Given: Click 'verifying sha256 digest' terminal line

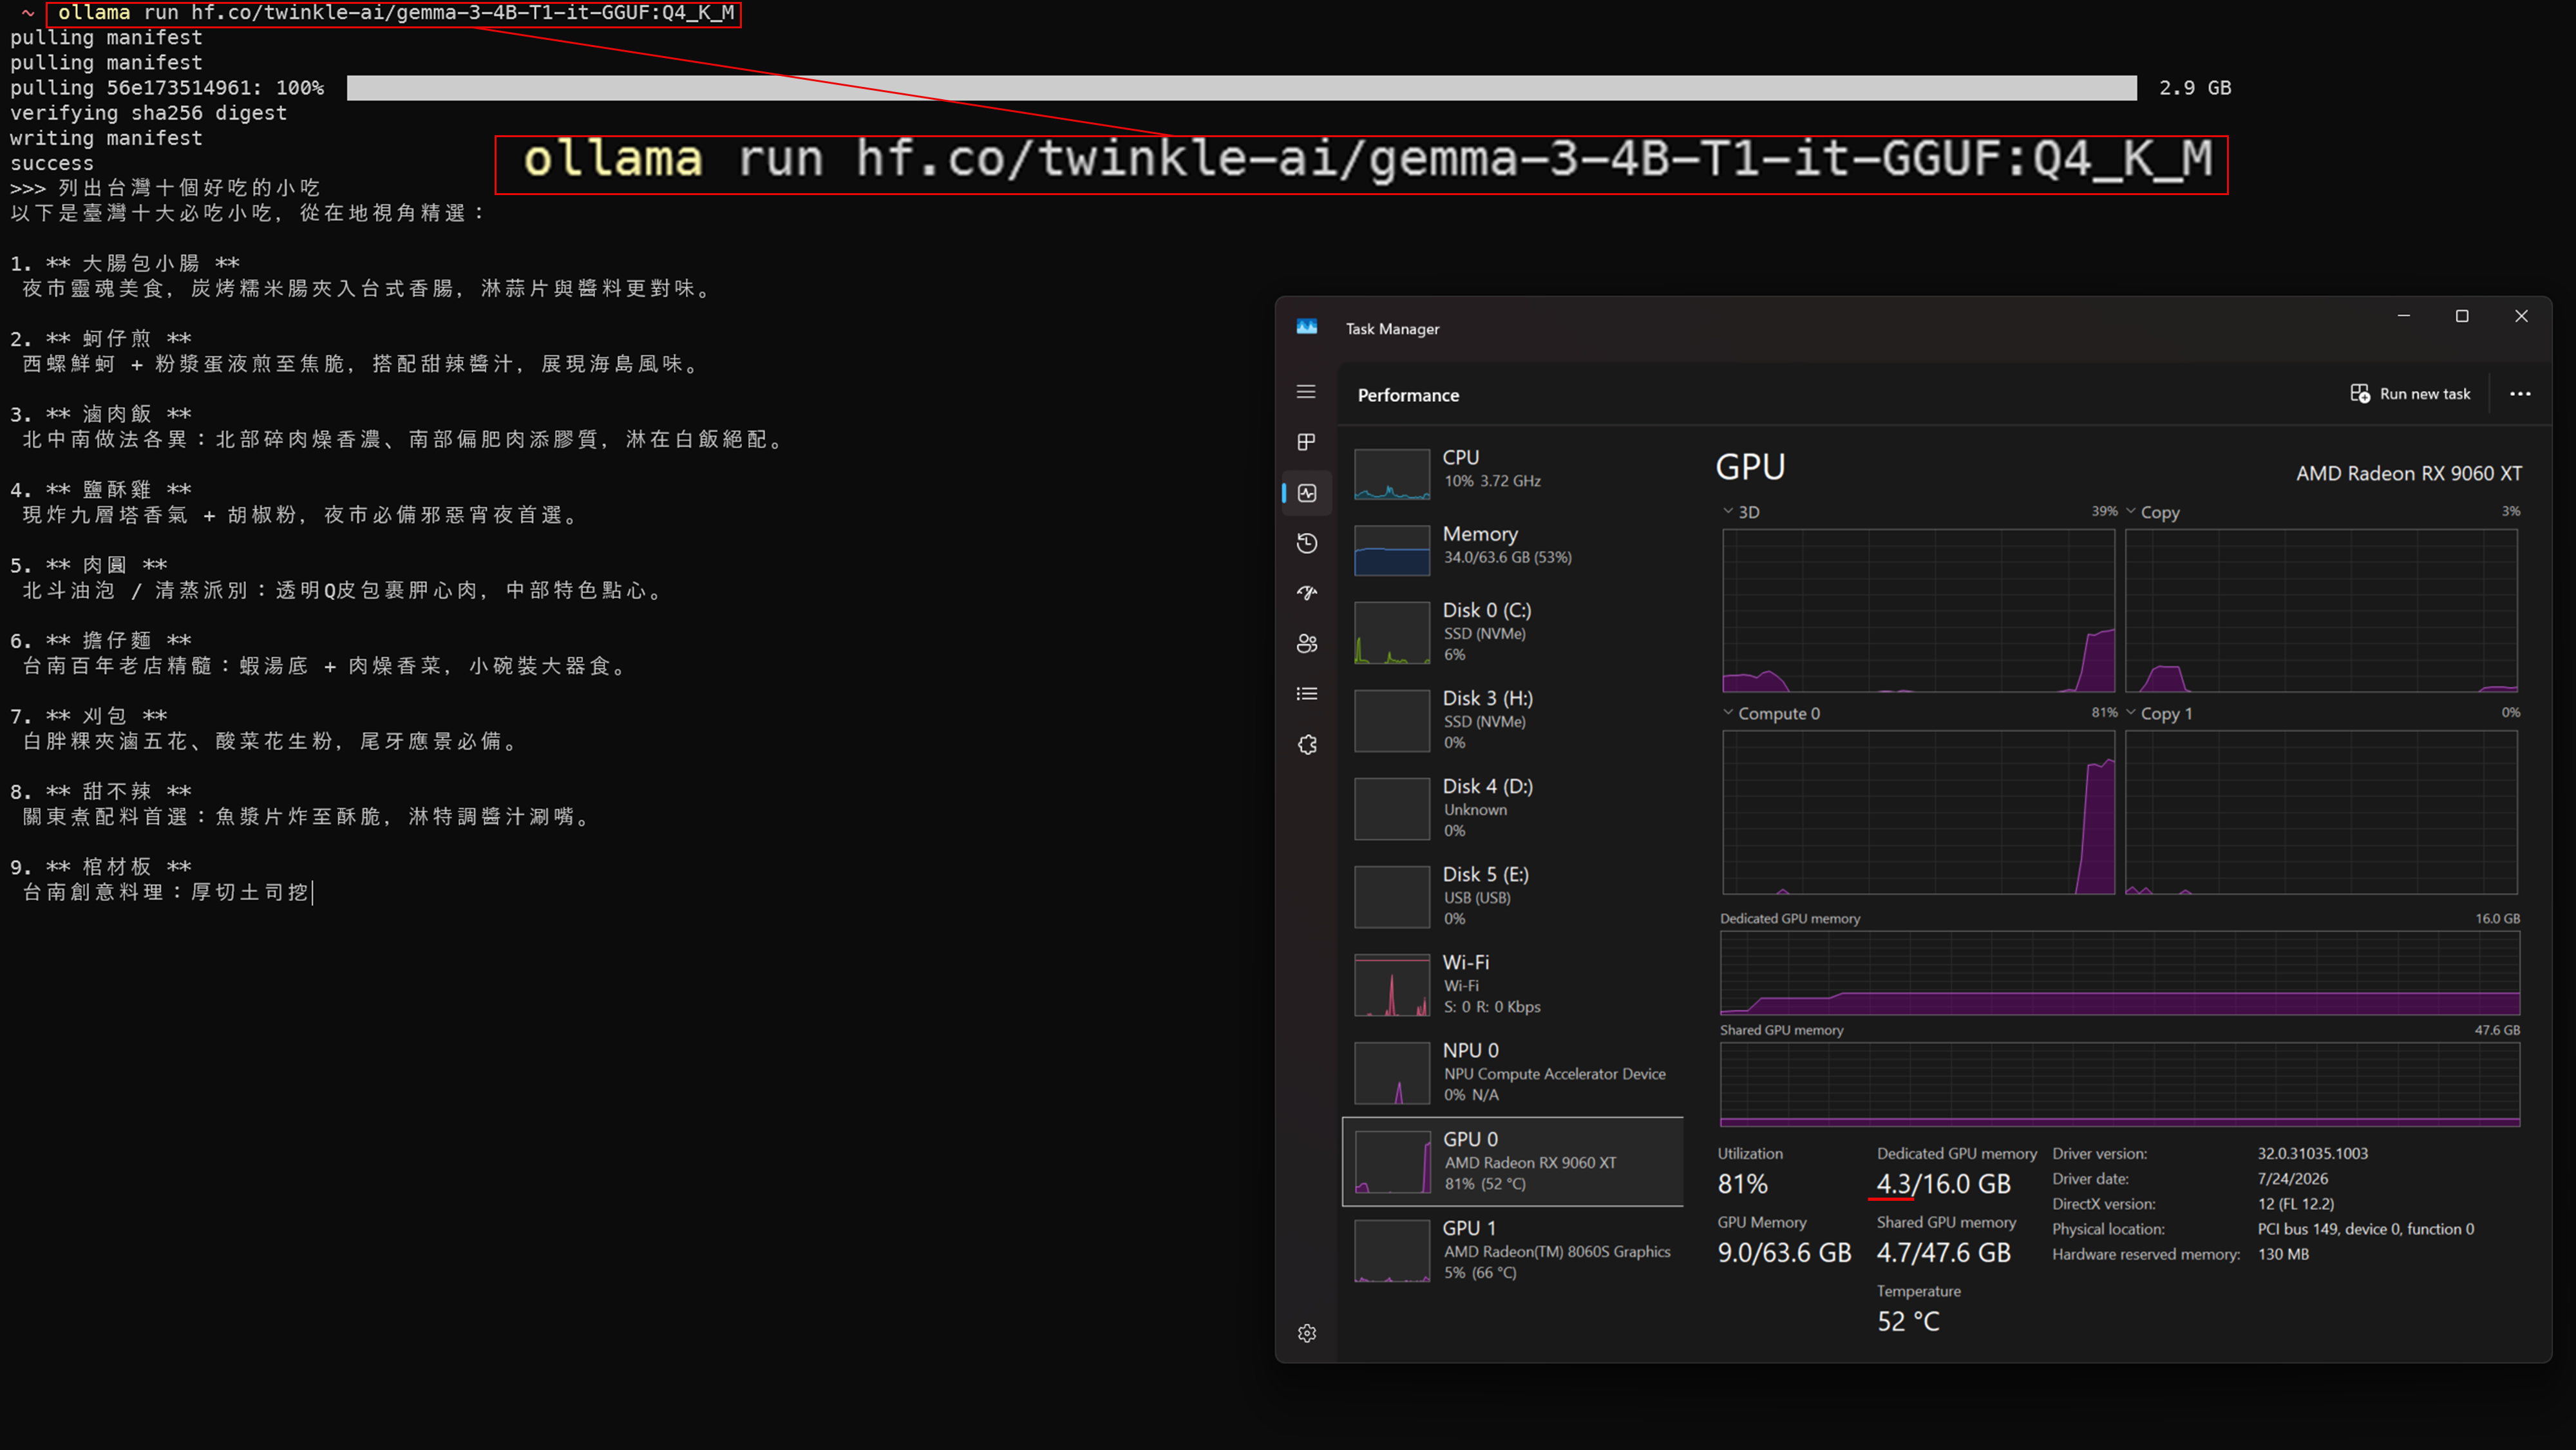Looking at the screenshot, I should pyautogui.click(x=148, y=113).
